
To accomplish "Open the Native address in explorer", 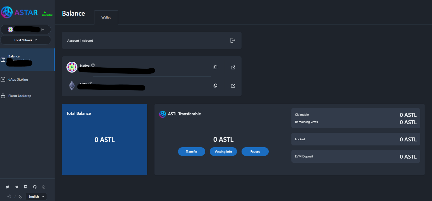I will [x=233, y=67].
